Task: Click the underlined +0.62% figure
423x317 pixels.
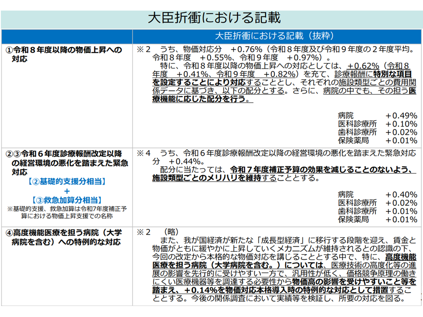Action: [x=363, y=65]
